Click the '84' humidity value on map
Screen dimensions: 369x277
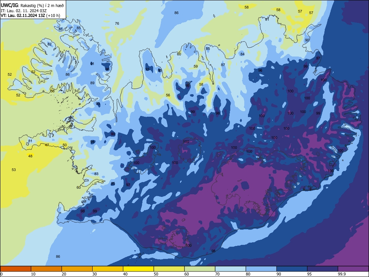tap(242, 54)
